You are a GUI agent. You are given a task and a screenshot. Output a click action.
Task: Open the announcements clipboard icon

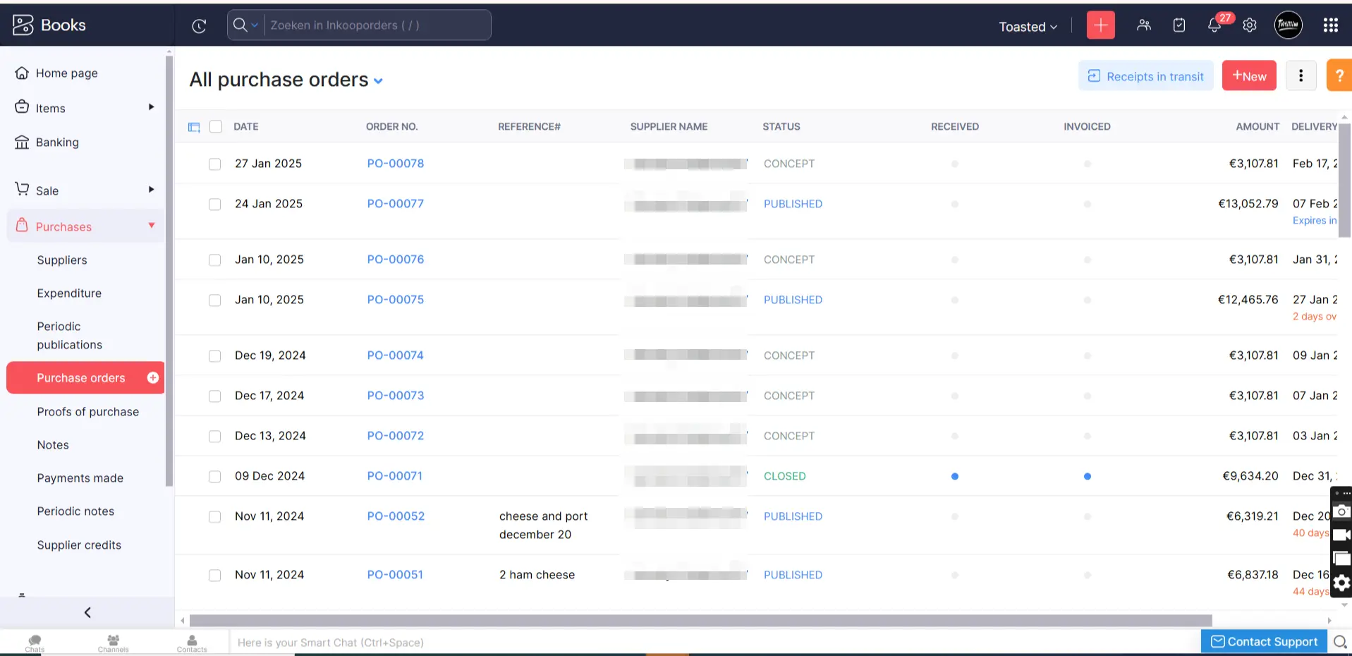point(1179,25)
